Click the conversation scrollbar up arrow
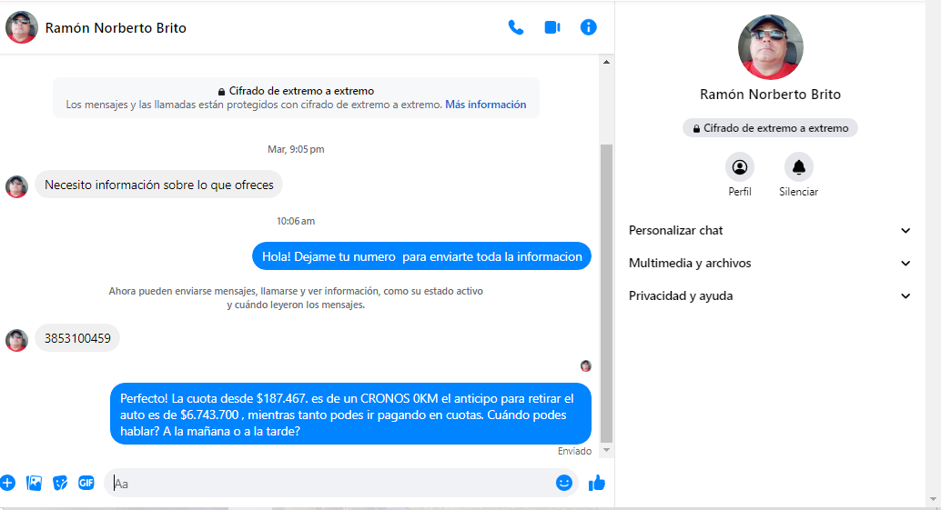This screenshot has width=941, height=510. pyautogui.click(x=606, y=63)
